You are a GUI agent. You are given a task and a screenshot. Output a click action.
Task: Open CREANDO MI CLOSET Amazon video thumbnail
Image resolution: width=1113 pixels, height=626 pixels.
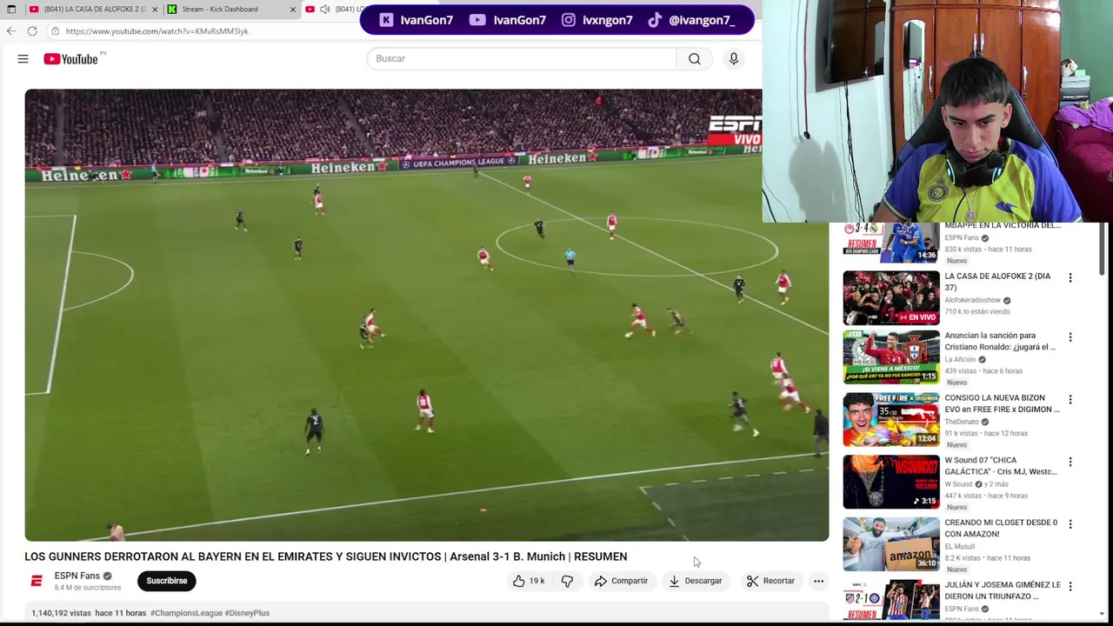coord(890,544)
